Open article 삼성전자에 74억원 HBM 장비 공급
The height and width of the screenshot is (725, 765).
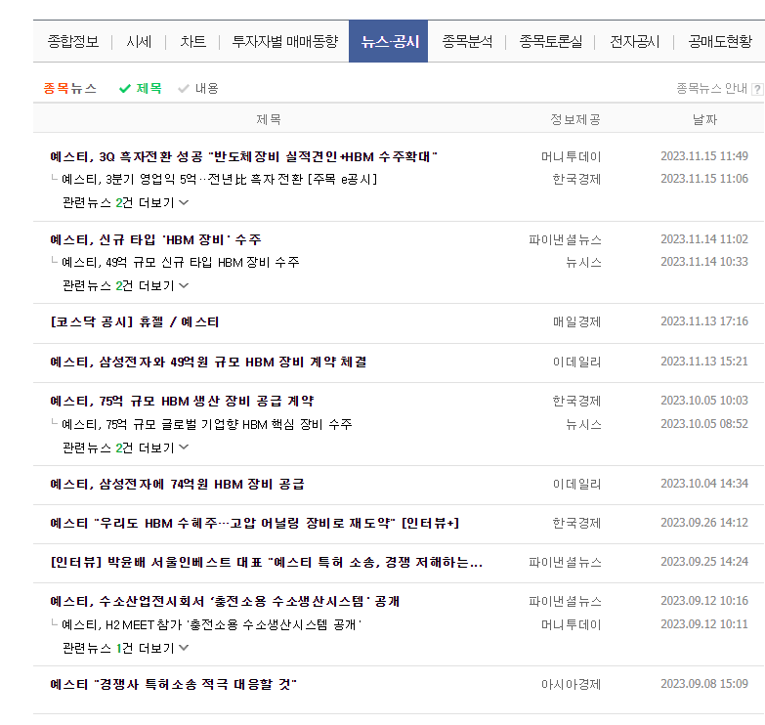click(x=177, y=484)
